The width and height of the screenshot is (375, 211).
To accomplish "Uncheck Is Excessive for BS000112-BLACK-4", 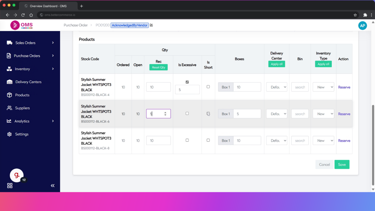I will 187,82.
